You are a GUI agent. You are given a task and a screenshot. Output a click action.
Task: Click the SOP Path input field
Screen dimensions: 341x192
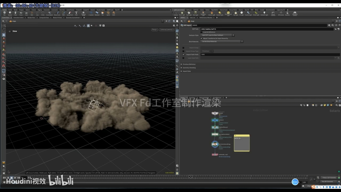(x=240, y=29)
